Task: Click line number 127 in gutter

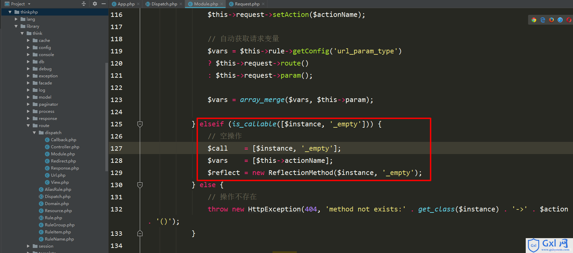Action: point(116,148)
